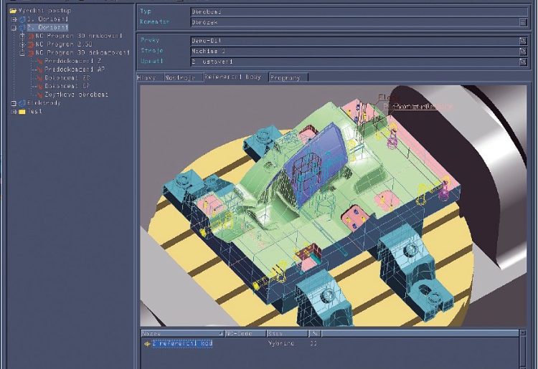Click the NC Program 2.5D icon
The image size is (538, 369).
point(31,44)
